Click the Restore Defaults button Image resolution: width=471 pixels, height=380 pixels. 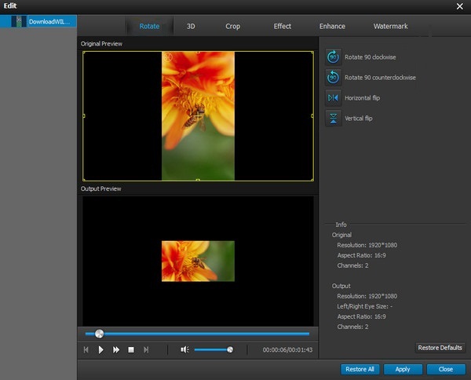(x=440, y=348)
